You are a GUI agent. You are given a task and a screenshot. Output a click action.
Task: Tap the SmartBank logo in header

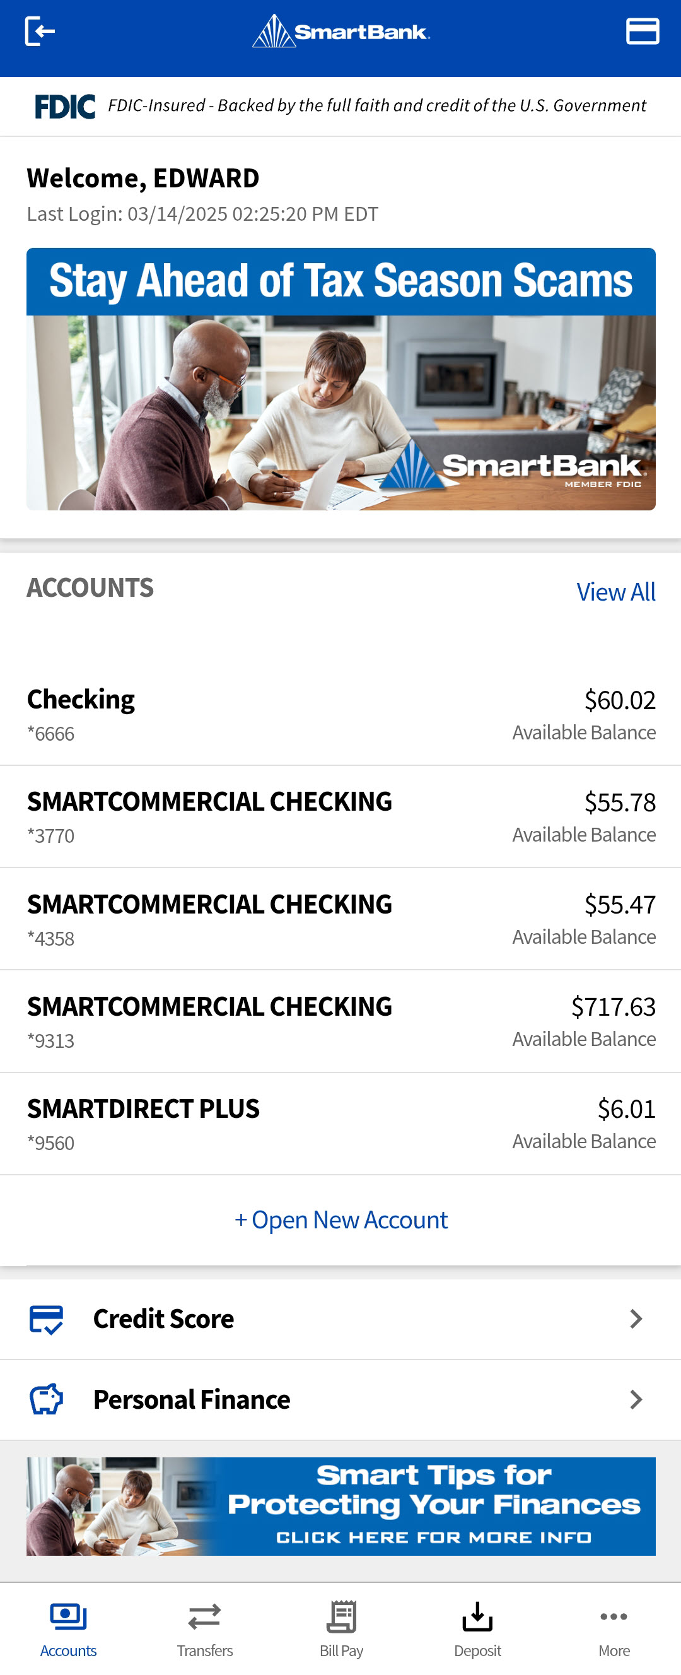[340, 31]
